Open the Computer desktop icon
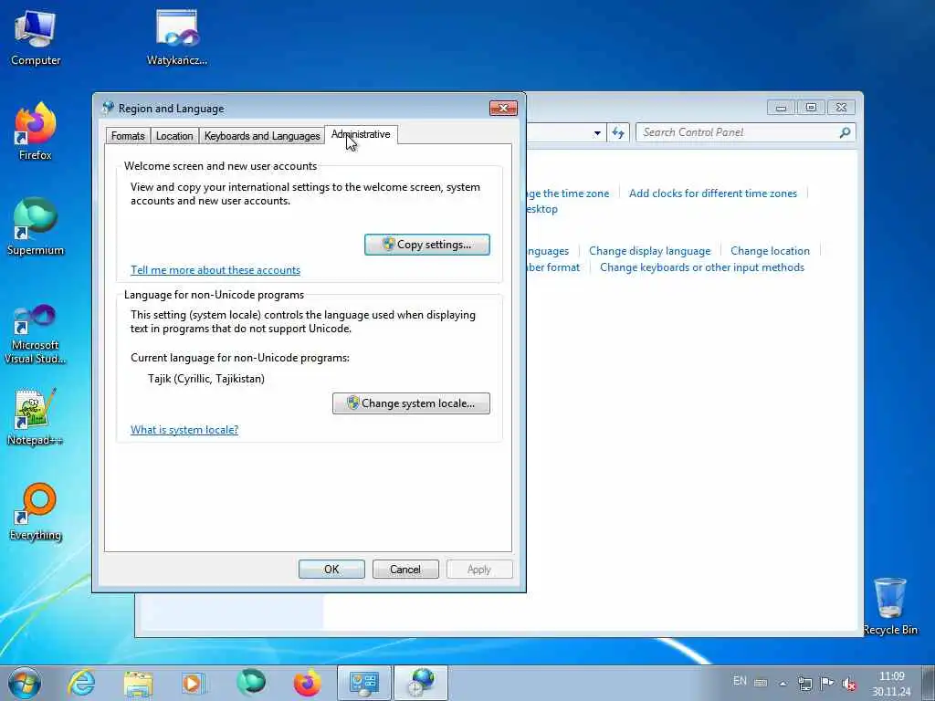 point(36,37)
